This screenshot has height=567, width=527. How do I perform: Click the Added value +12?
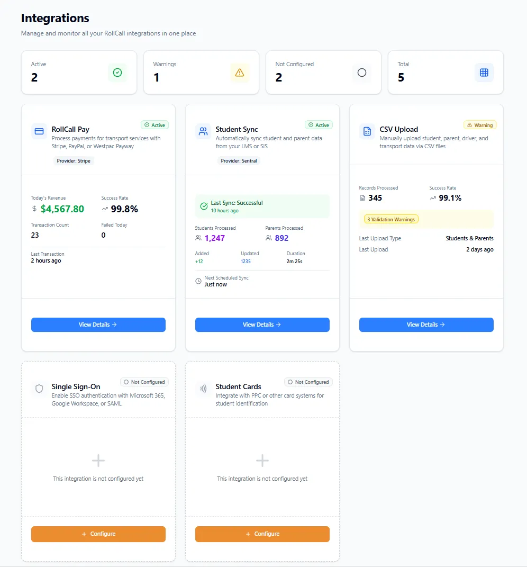(x=199, y=262)
